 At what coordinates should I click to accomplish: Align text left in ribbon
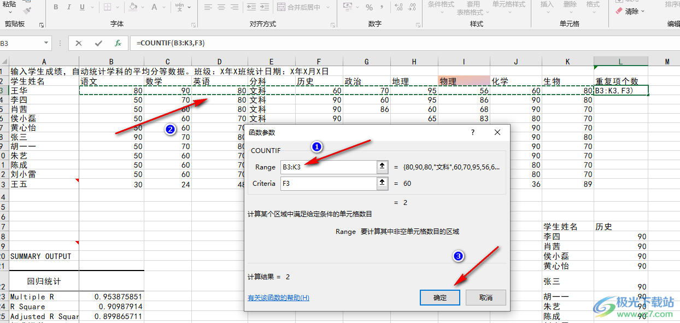coord(208,7)
